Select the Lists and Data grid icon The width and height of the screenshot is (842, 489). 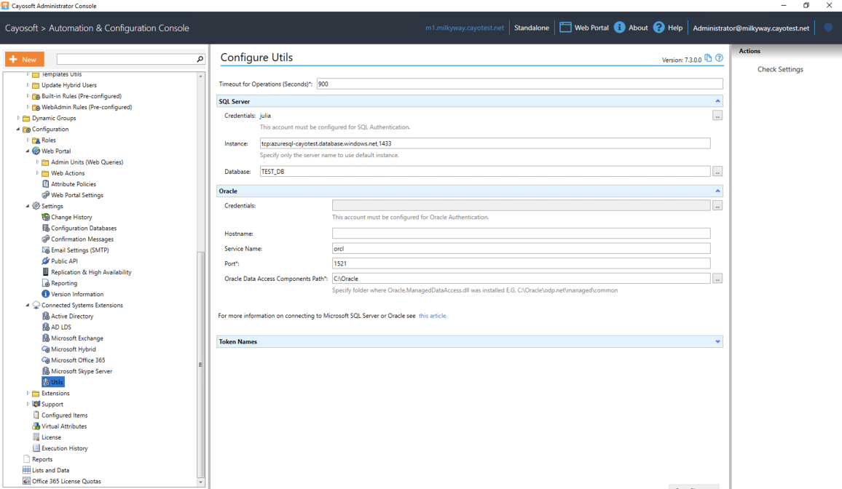pyautogui.click(x=26, y=470)
